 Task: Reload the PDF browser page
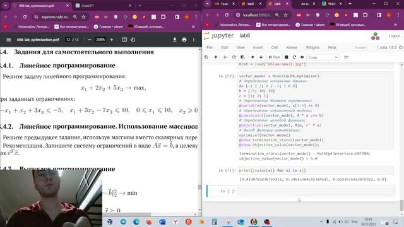25,17
